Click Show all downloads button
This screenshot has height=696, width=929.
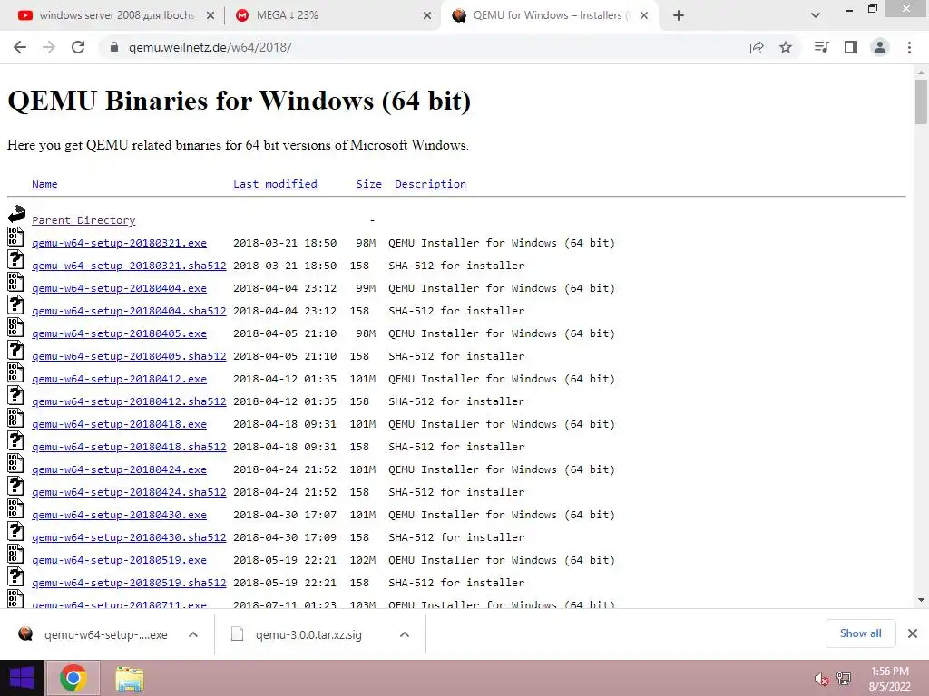(860, 633)
